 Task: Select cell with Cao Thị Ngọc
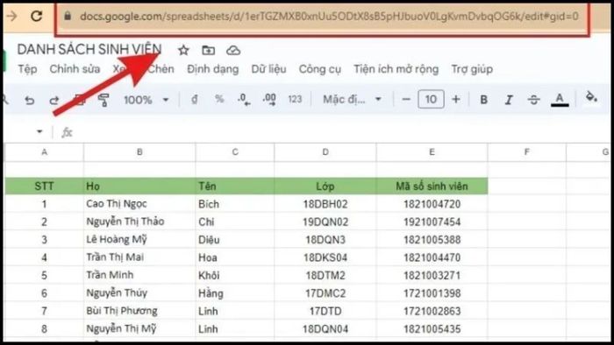(139, 203)
